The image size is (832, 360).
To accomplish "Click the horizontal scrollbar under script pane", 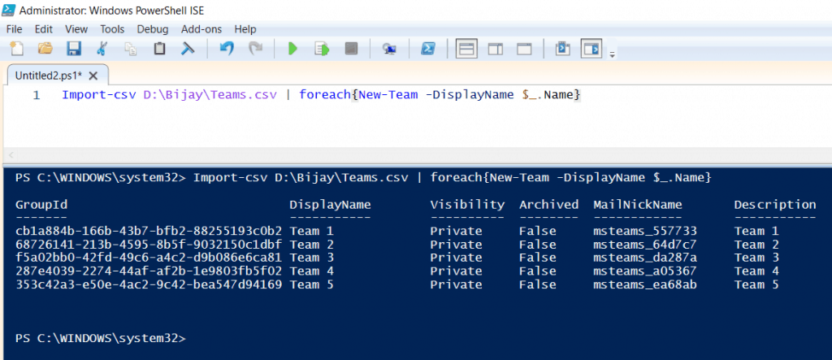I will point(416,155).
